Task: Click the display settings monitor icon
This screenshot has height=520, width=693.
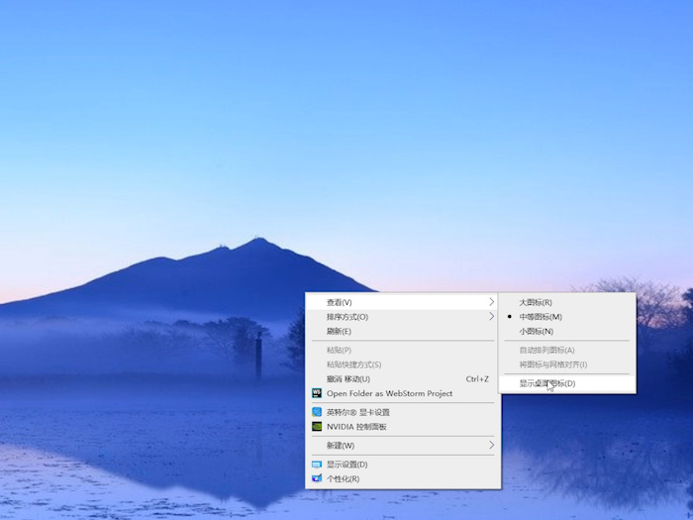Action: click(x=317, y=465)
